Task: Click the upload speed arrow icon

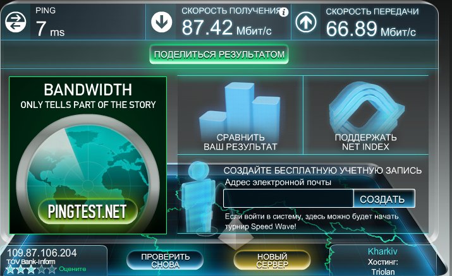Action: coord(307,22)
